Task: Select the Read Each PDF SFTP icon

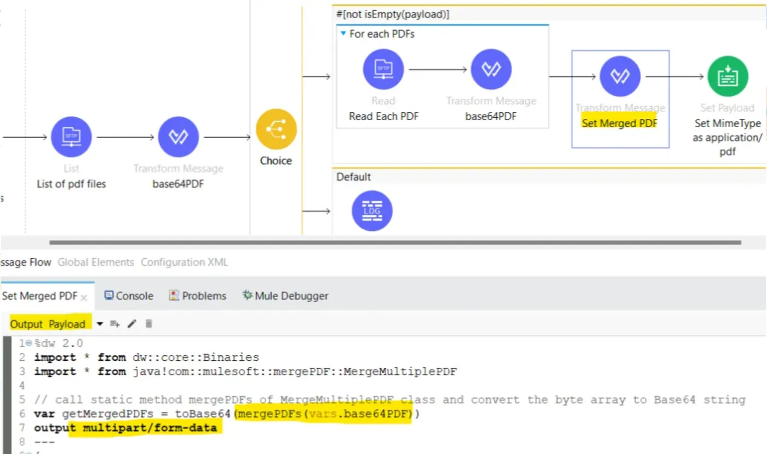Action: coord(383,70)
